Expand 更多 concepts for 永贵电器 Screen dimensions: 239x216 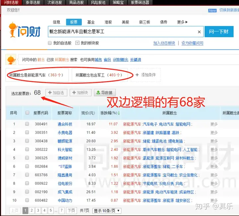pos(214,133)
